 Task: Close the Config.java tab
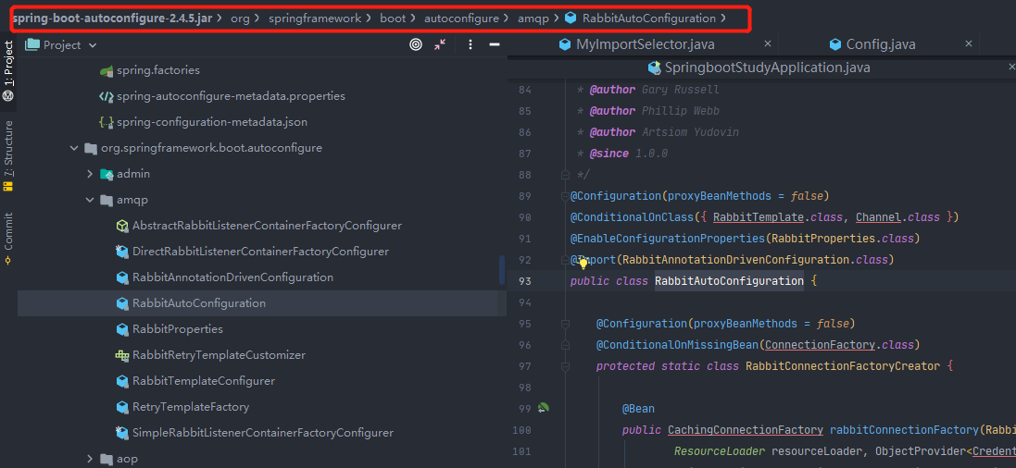point(969,43)
